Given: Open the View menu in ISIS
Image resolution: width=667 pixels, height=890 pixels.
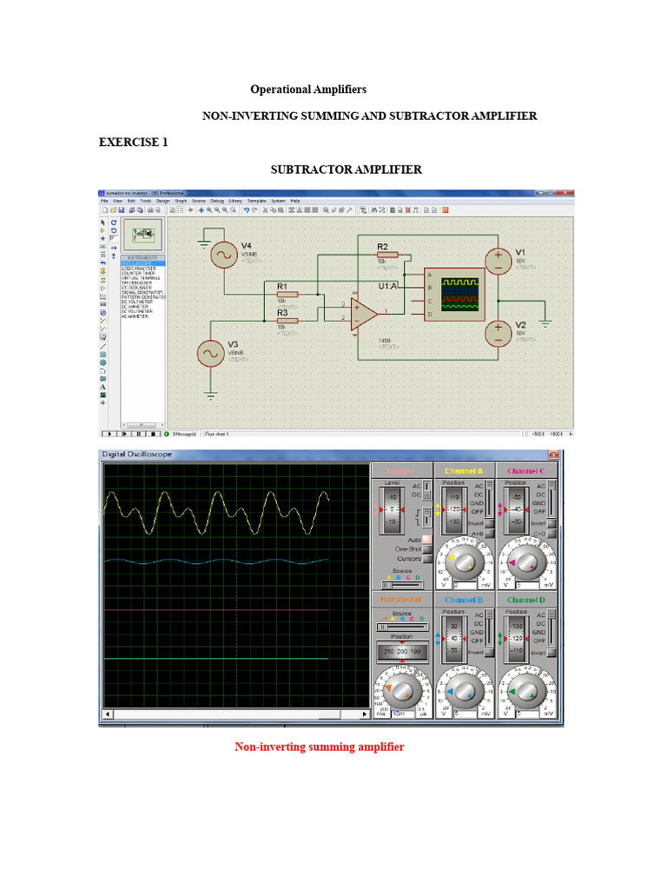Looking at the screenshot, I should [x=117, y=201].
